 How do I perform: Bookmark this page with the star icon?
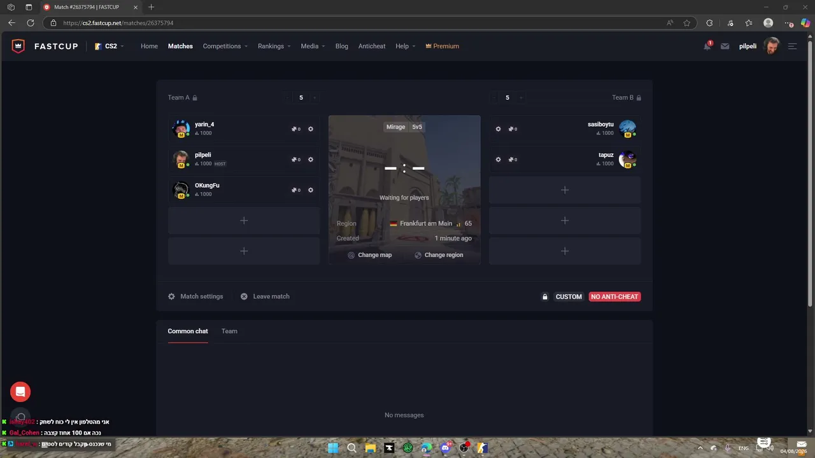coord(687,23)
